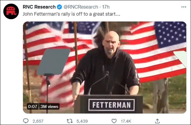Click the 17h timestamp link
Image resolution: width=191 pixels, height=125 pixels.
(106, 7)
